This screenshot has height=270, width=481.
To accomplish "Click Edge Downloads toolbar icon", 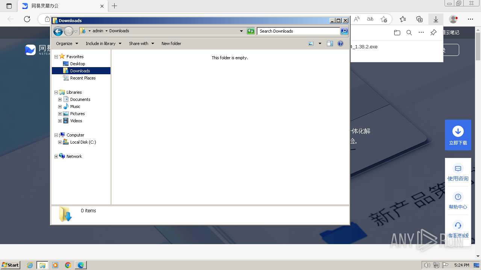I will tap(436, 19).
